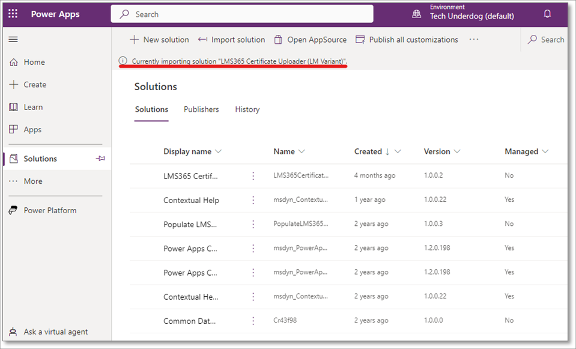Open the vertical ellipsis for Common Data row
The image size is (576, 349).
[x=253, y=321]
